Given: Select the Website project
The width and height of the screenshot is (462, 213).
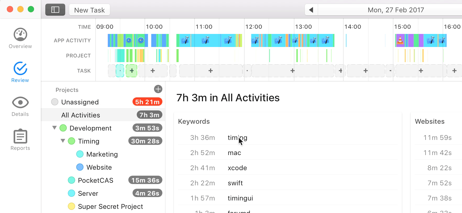Looking at the screenshot, I should pos(99,167).
